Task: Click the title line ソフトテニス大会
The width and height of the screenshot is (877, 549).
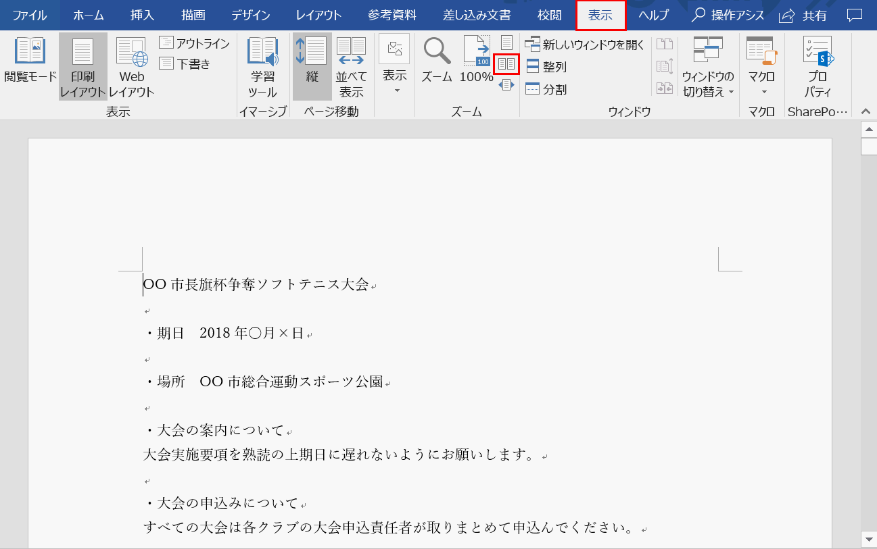Action: click(256, 284)
